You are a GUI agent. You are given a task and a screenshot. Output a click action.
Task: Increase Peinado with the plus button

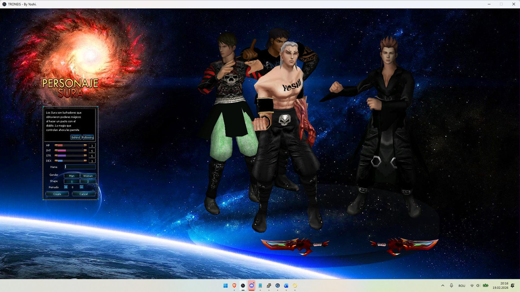[66, 187]
